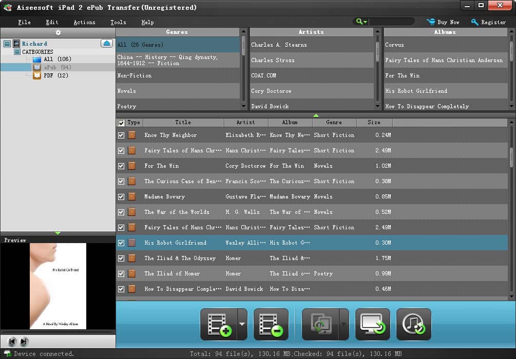
Task: Click the device-to-device transfer icon
Action: 320,325
